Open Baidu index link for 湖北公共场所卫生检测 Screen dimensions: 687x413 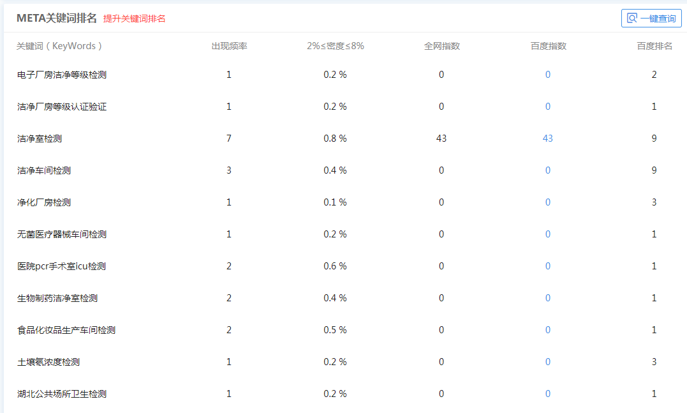pyautogui.click(x=548, y=394)
